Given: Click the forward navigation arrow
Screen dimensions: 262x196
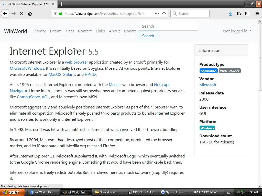Looking at the screenshot, I should tap(14, 14).
